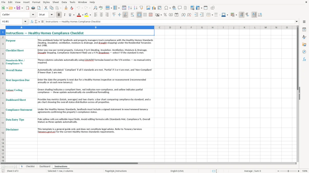Viewport: 309px width, 173px height.
Task: Add a decimal place
Action: (x=183, y=15)
